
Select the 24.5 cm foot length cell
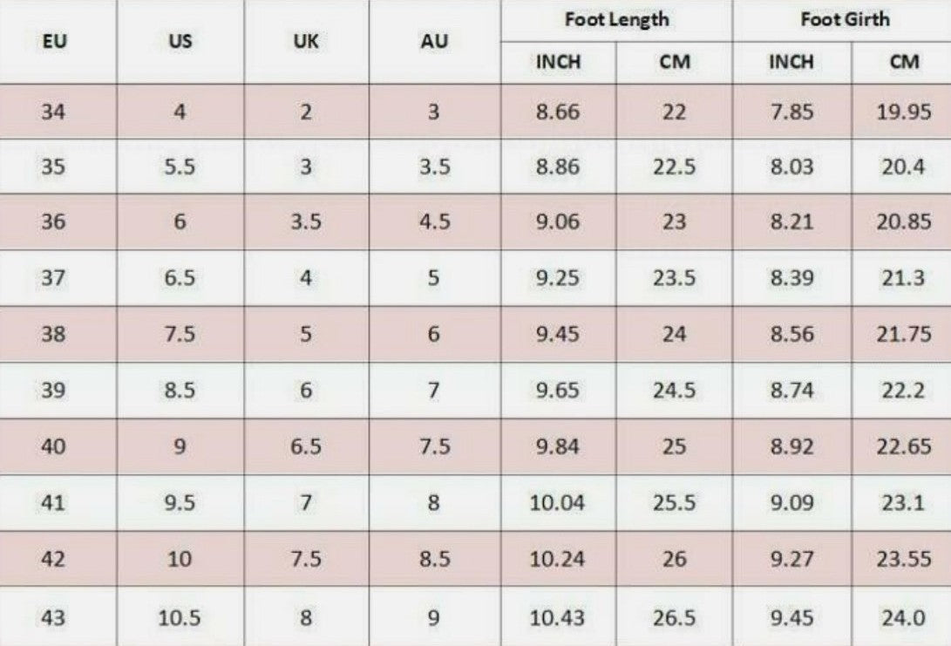pos(674,391)
